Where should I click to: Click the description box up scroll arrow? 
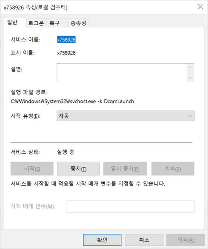(x=190, y=67)
